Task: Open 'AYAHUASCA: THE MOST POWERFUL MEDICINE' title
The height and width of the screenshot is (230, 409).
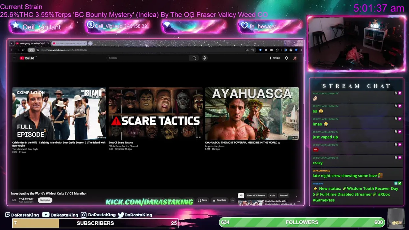Action: click(242, 142)
